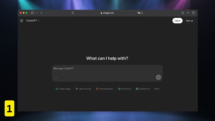Open the sidebar options chevron dropdown

point(37,13)
